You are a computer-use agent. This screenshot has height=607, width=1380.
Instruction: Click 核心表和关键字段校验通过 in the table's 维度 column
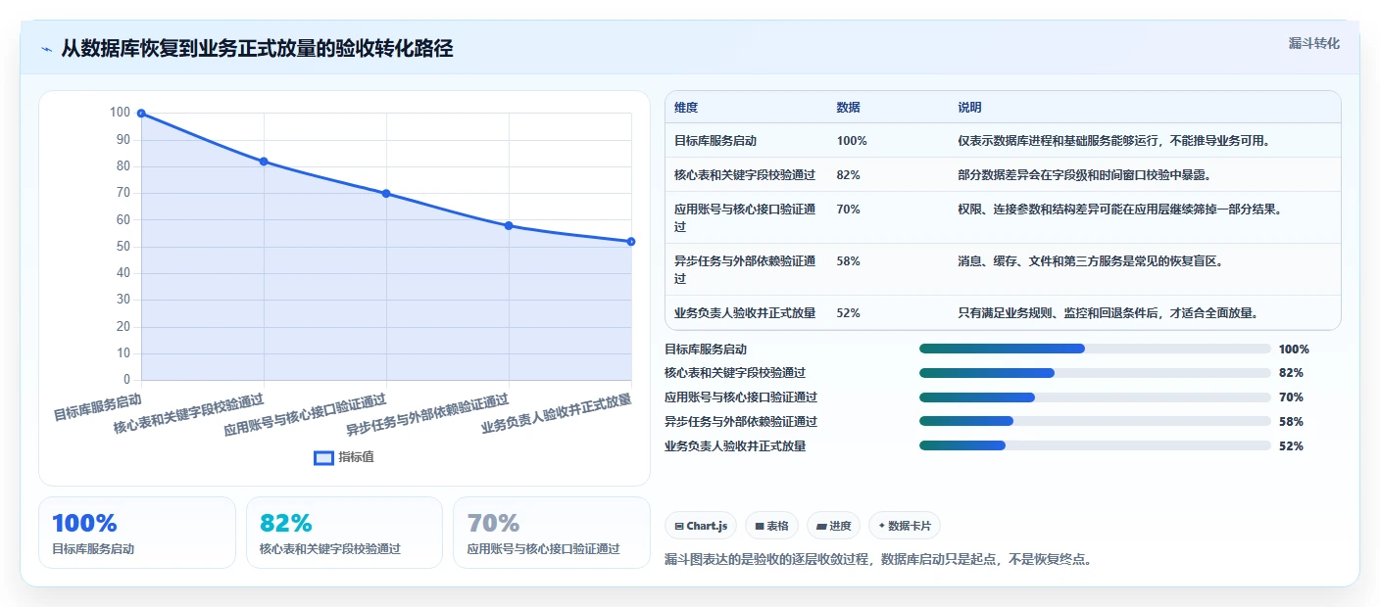[x=745, y=175]
